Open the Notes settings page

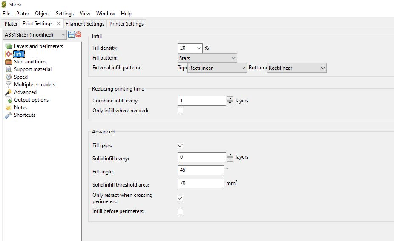pyautogui.click(x=20, y=108)
